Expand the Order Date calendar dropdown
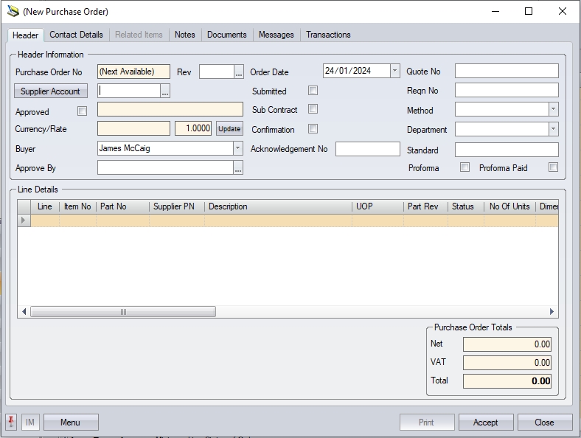Screen dimensions: 581x438 click(394, 72)
